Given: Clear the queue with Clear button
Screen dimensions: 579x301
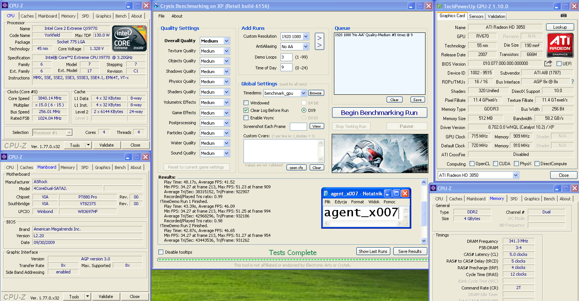Looking at the screenshot, I should [x=394, y=100].
